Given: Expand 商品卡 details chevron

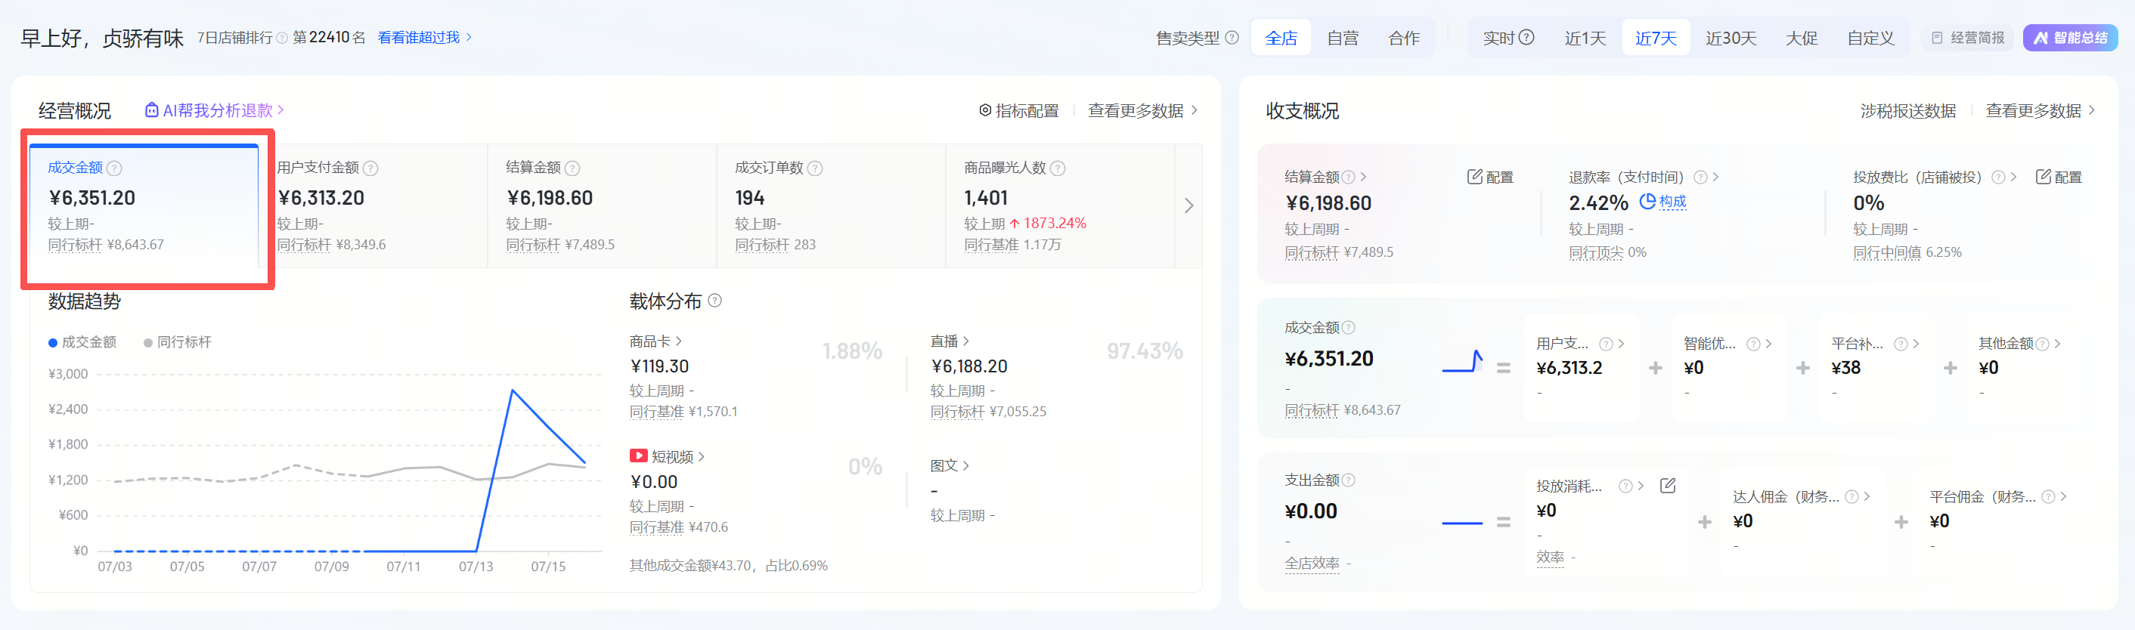Looking at the screenshot, I should point(679,341).
